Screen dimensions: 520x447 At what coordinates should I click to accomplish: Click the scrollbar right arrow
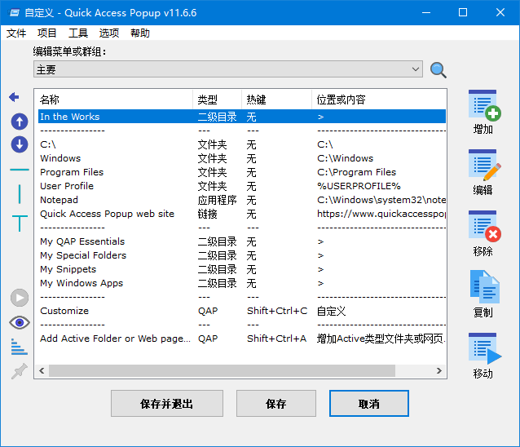(439, 370)
